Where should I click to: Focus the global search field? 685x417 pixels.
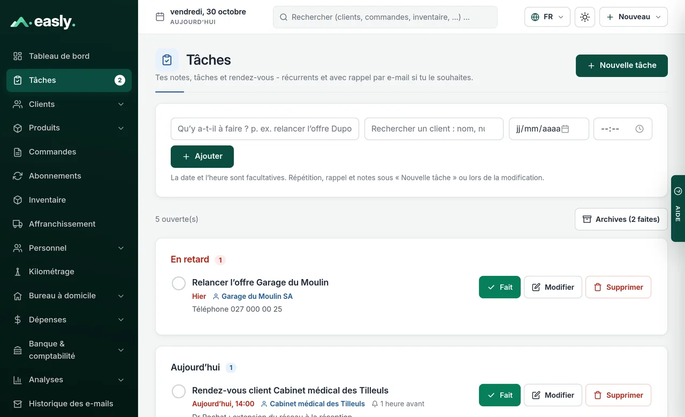click(x=385, y=17)
